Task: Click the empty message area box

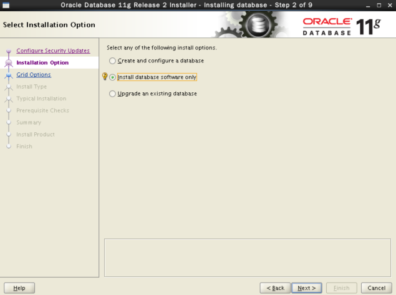Action: coord(246,257)
